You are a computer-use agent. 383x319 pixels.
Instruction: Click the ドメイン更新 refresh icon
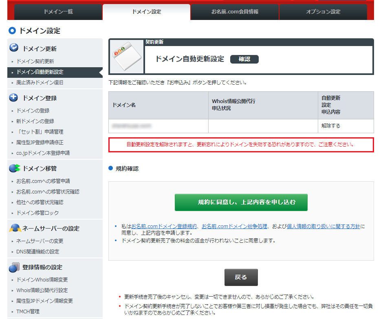click(14, 48)
